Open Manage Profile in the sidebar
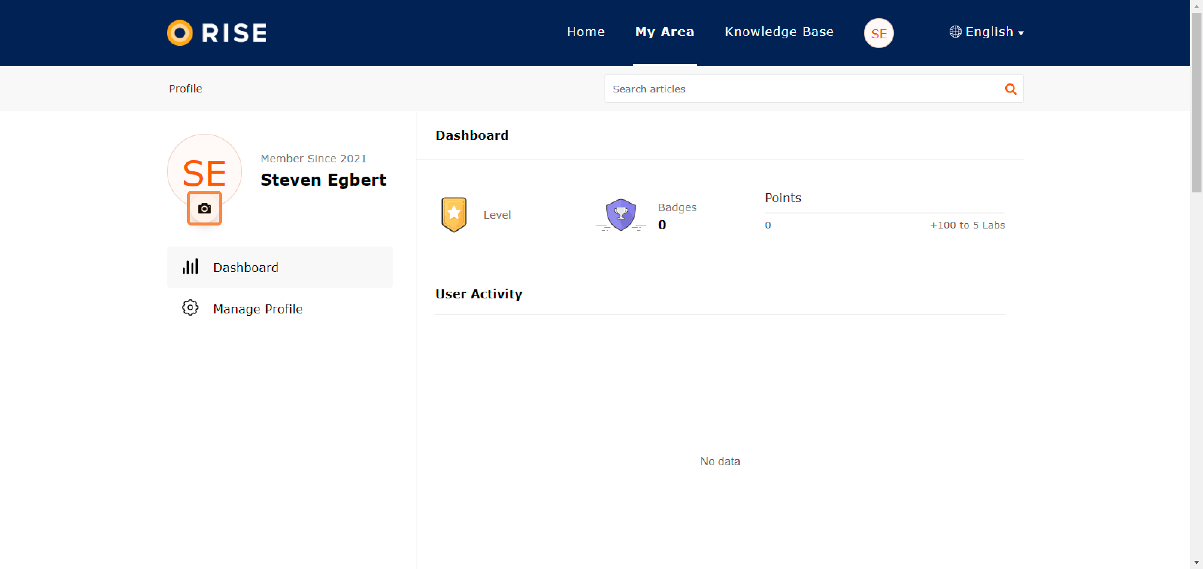The image size is (1203, 569). (x=280, y=309)
